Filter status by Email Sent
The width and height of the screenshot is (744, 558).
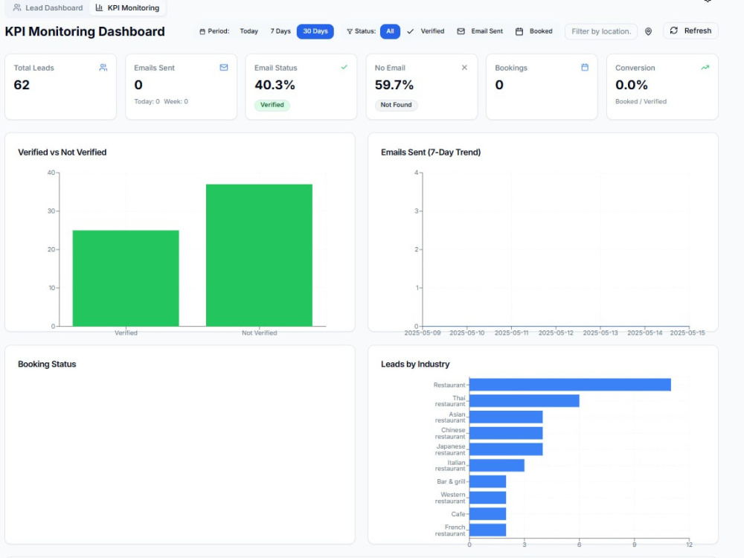point(480,31)
